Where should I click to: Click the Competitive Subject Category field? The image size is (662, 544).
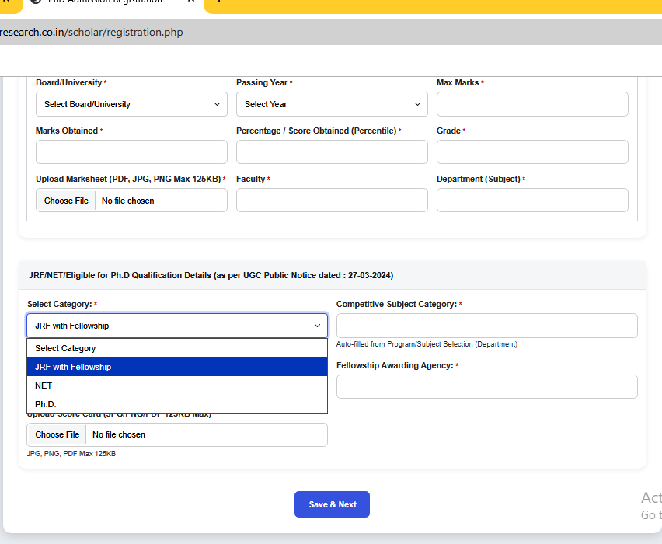(x=486, y=326)
